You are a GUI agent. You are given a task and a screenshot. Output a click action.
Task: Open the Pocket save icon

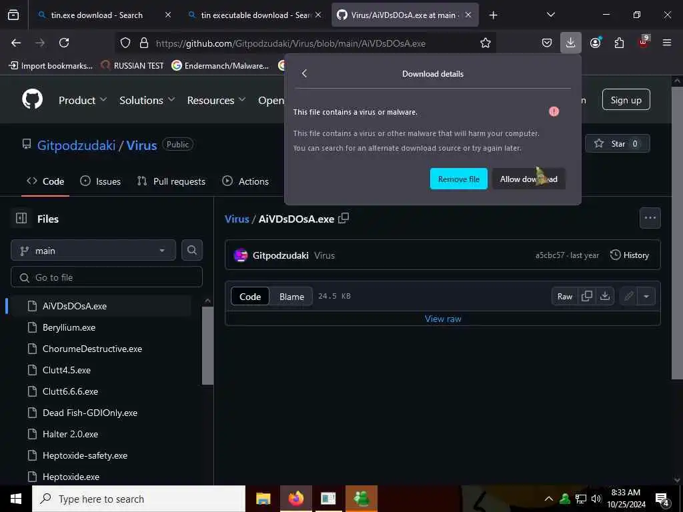[547, 43]
